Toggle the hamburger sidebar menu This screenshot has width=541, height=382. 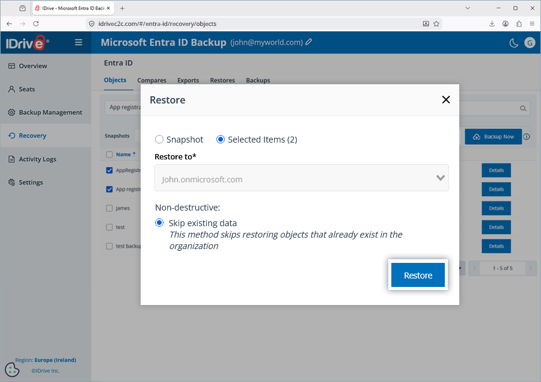(79, 42)
